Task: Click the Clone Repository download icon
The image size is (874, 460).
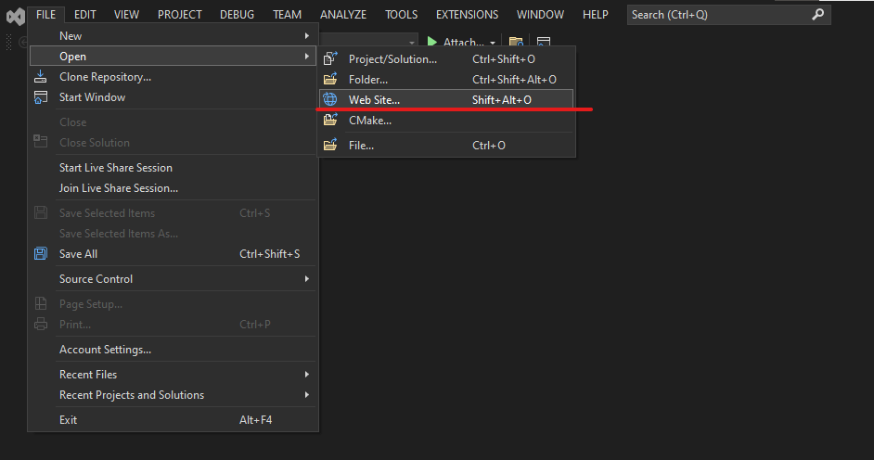Action: 41,77
